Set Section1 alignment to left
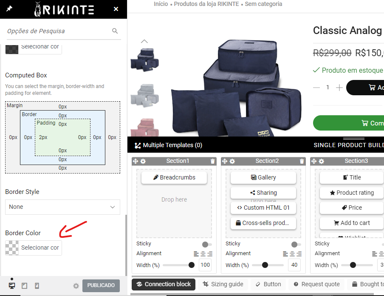The height and width of the screenshot is (296, 384). point(196,254)
